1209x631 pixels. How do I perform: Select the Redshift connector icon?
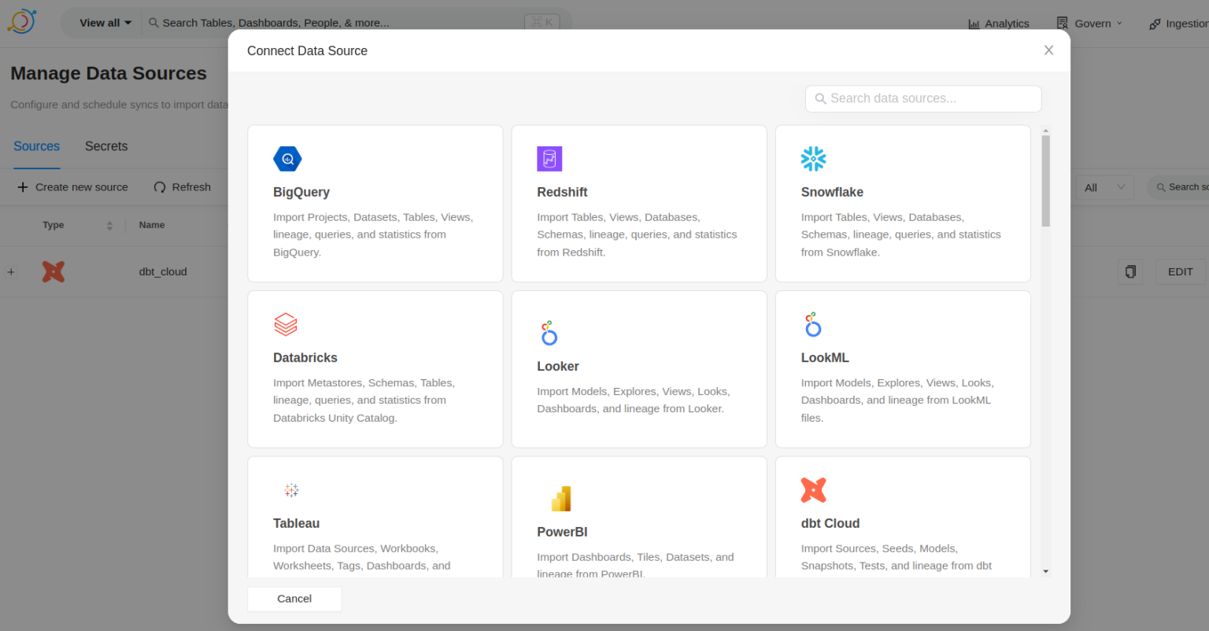[x=549, y=158]
